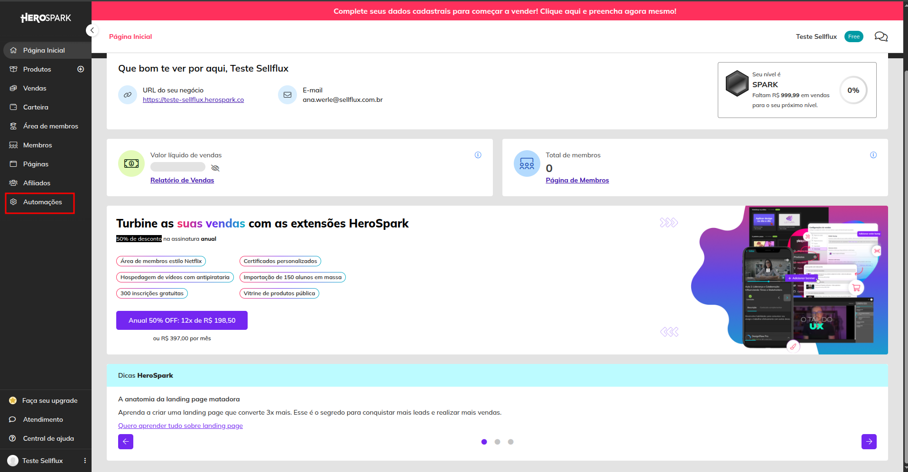The width and height of the screenshot is (908, 472).
Task: Click the plus icon next to Produtos
Action: pos(81,69)
